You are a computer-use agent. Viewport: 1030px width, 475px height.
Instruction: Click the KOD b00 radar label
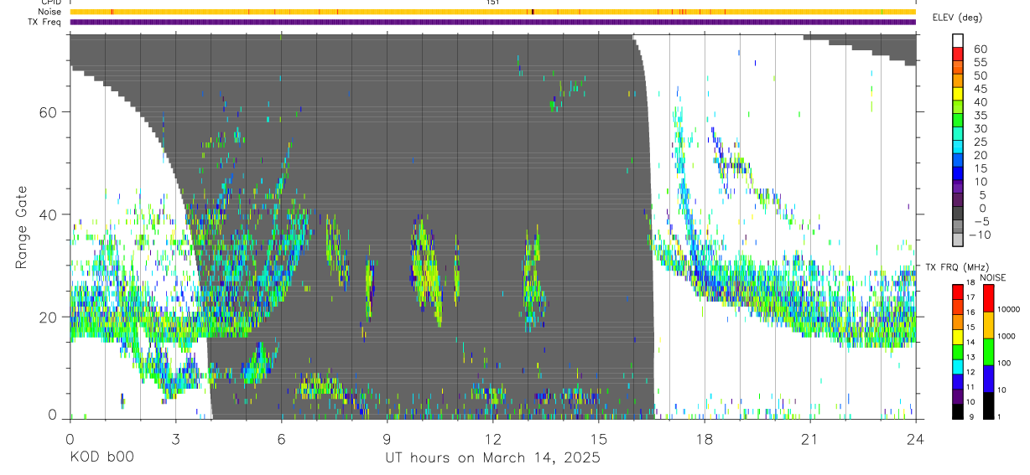pyautogui.click(x=101, y=458)
